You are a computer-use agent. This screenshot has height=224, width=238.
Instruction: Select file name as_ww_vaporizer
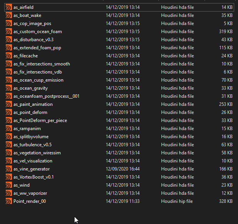click(x=30, y=193)
